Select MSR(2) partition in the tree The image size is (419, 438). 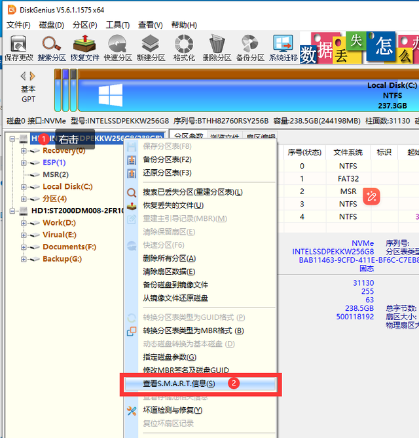pyautogui.click(x=56, y=174)
